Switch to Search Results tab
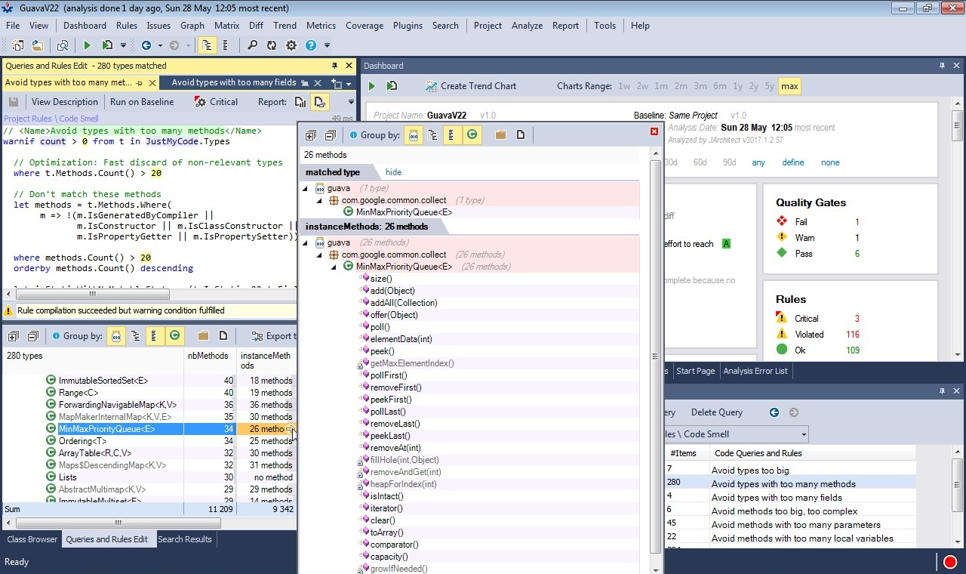Image resolution: width=966 pixels, height=574 pixels. (x=185, y=539)
